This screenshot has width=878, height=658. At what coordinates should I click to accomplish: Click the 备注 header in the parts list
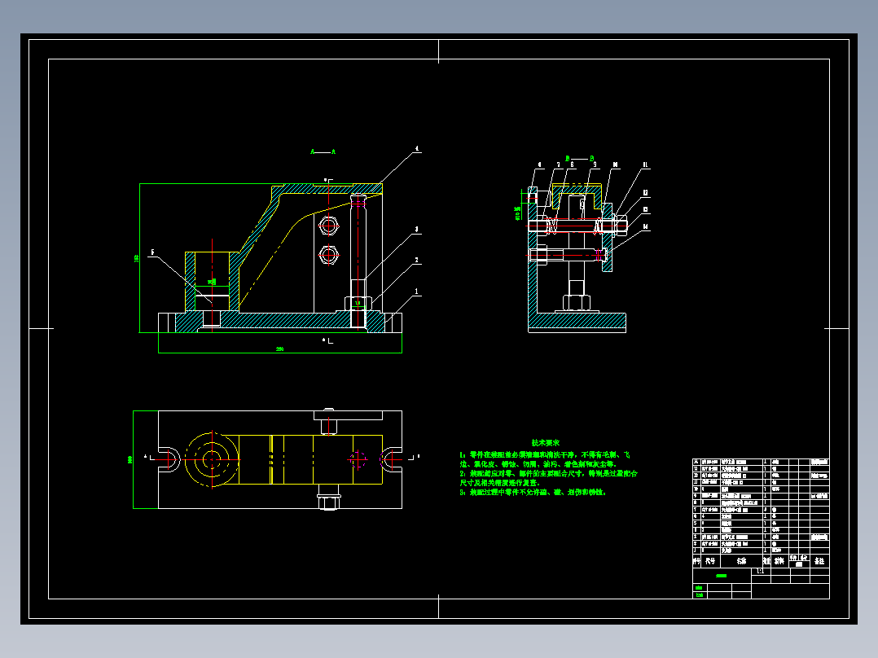[819, 560]
